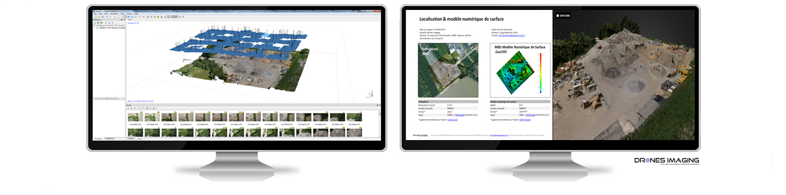Open the Google Earth link
The height and width of the screenshot is (195, 786).
452,120
